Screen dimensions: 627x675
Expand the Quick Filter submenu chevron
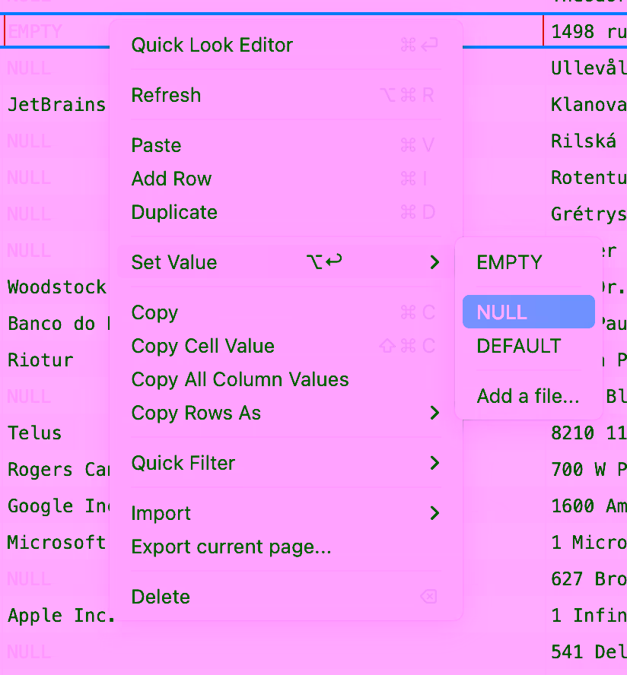tap(434, 463)
